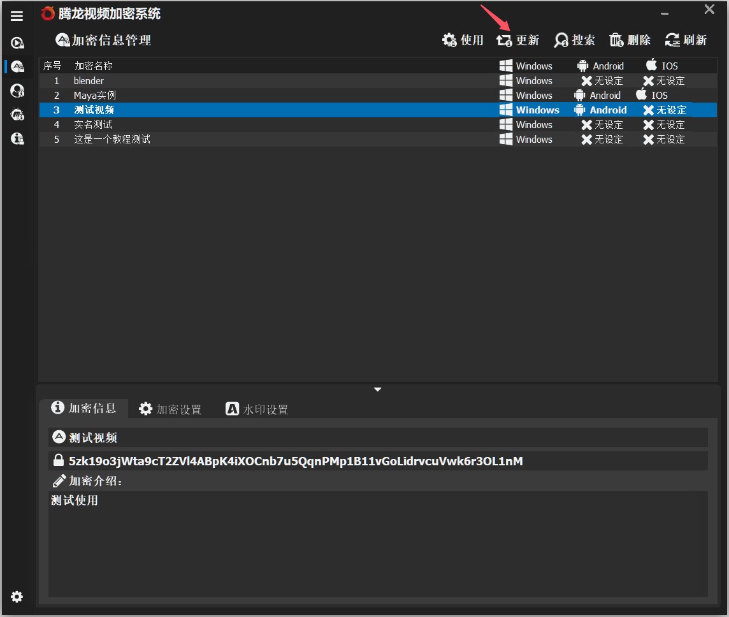The image size is (729, 617).
Task: Switch to the 水印设置 tab
Action: pos(257,409)
